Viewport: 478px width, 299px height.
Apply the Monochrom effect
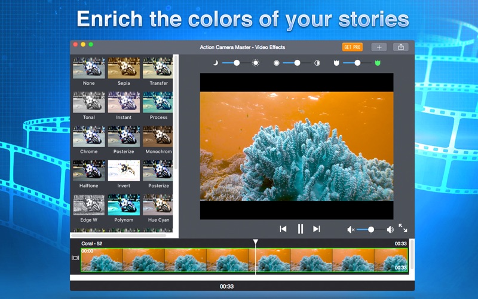(158, 136)
